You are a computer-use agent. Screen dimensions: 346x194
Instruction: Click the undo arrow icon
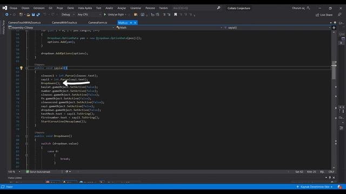point(45,15)
